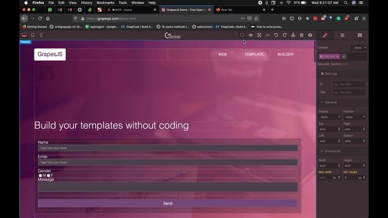Adjust the Right value stepper
Viewport: 388px width, 218px height.
(x=364, y=129)
